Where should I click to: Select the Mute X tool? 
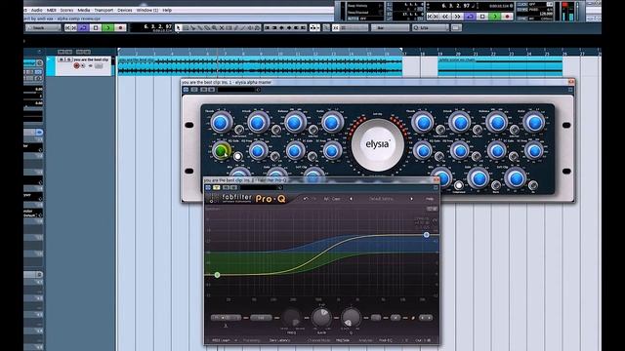click(x=222, y=28)
